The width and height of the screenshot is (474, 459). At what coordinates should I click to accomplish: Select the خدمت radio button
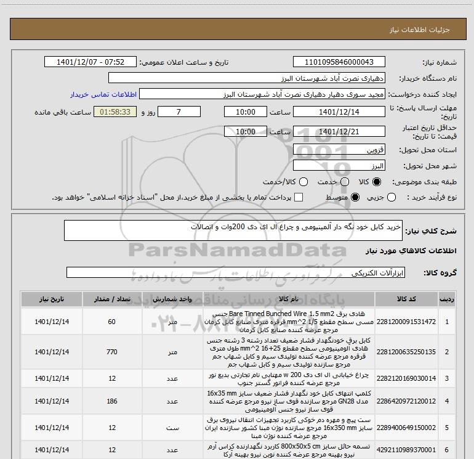pos(345,182)
